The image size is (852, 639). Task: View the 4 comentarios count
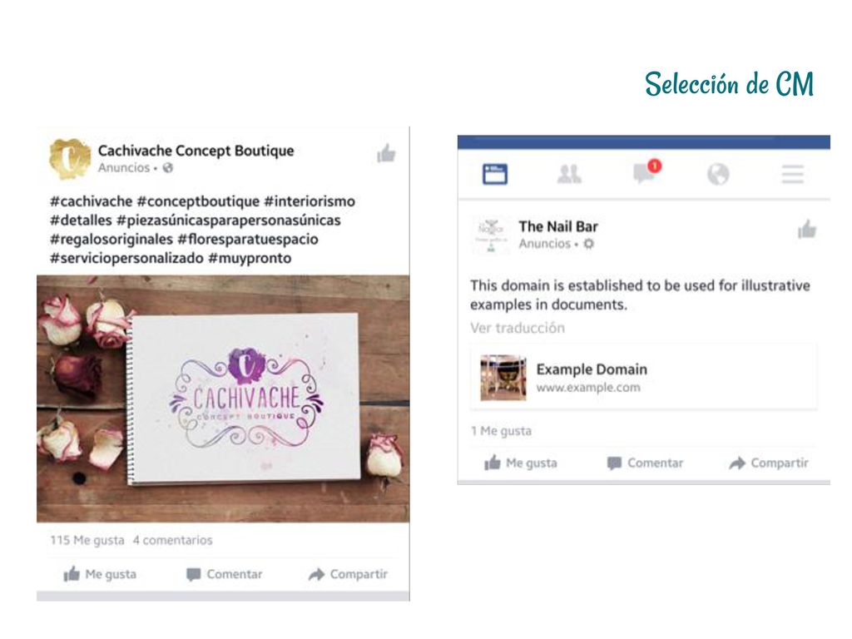172,540
